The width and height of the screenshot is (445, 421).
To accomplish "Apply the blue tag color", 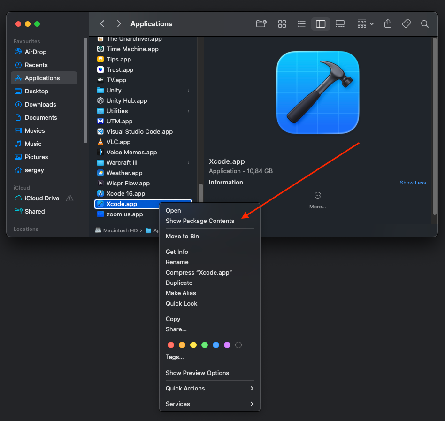I will [216, 345].
